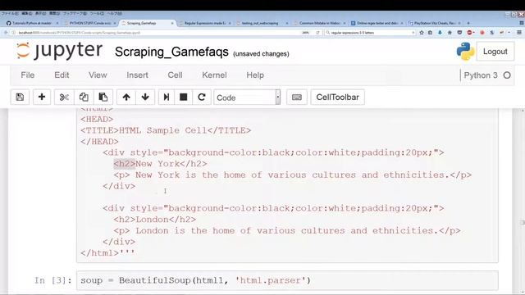Click the CellToolbar button
The width and height of the screenshot is (525, 295).
(x=337, y=97)
